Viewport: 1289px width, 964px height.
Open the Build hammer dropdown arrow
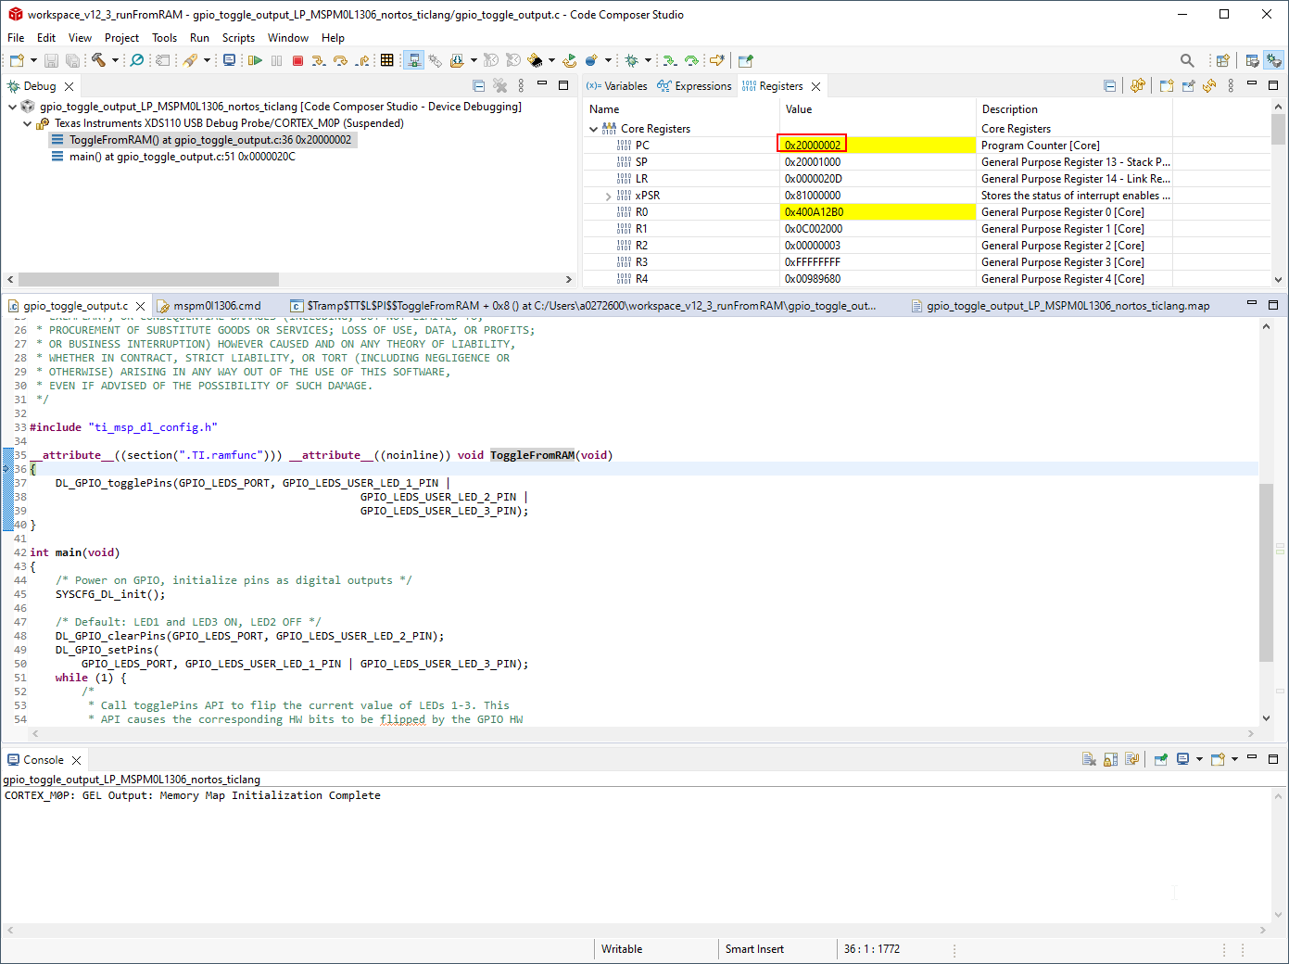click(115, 60)
